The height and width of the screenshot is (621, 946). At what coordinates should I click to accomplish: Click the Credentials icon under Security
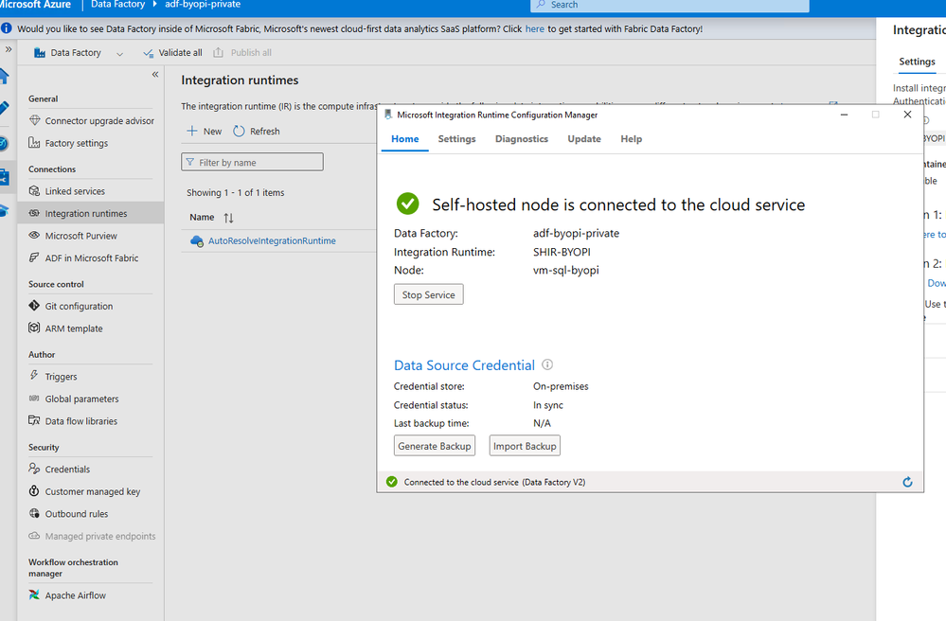click(x=34, y=470)
